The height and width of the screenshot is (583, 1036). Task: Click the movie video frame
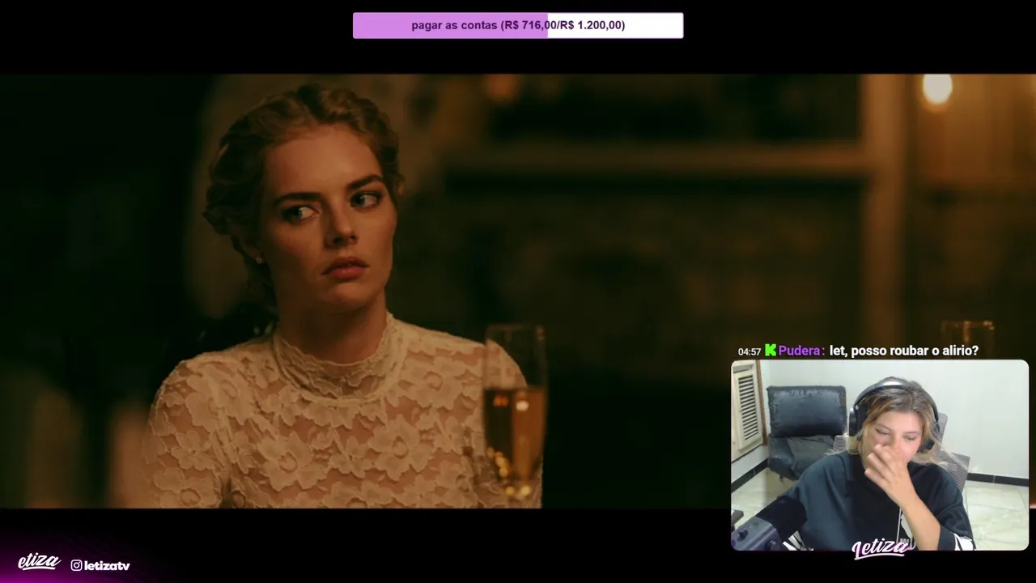(x=518, y=291)
